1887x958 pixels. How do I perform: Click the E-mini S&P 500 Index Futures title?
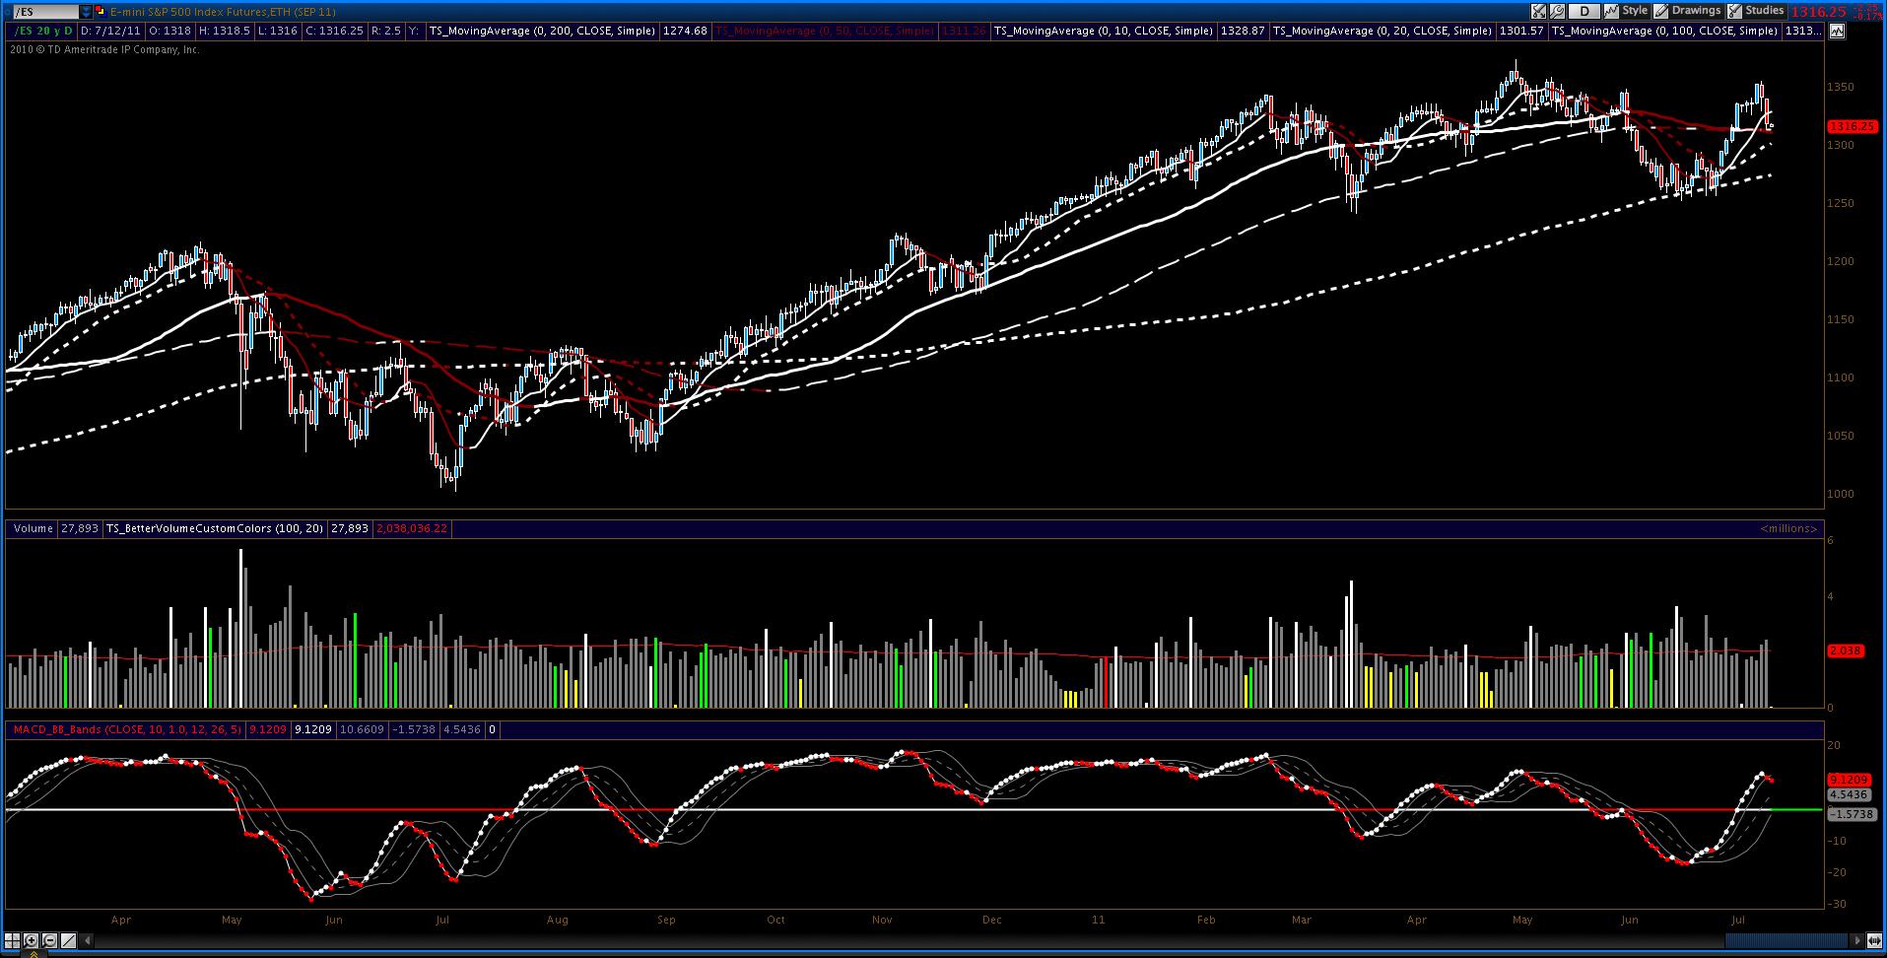tap(221, 12)
